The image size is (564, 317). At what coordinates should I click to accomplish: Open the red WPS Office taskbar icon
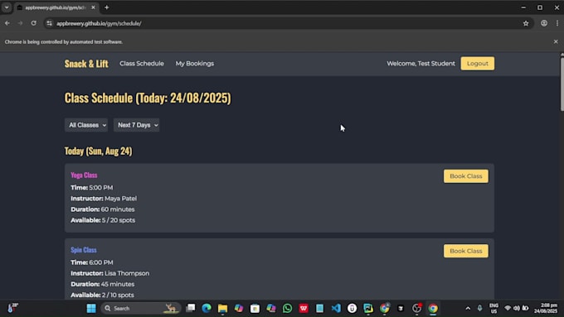[304, 308]
